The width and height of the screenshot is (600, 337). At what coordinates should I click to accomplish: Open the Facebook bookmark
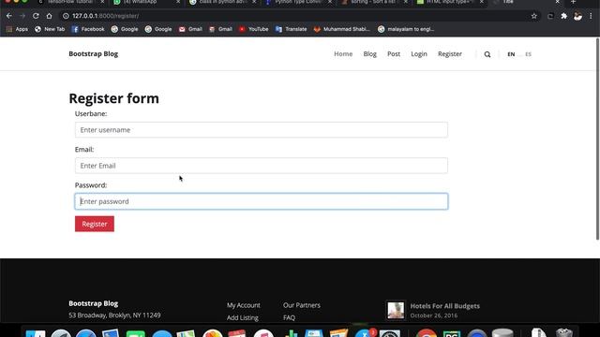pos(87,29)
